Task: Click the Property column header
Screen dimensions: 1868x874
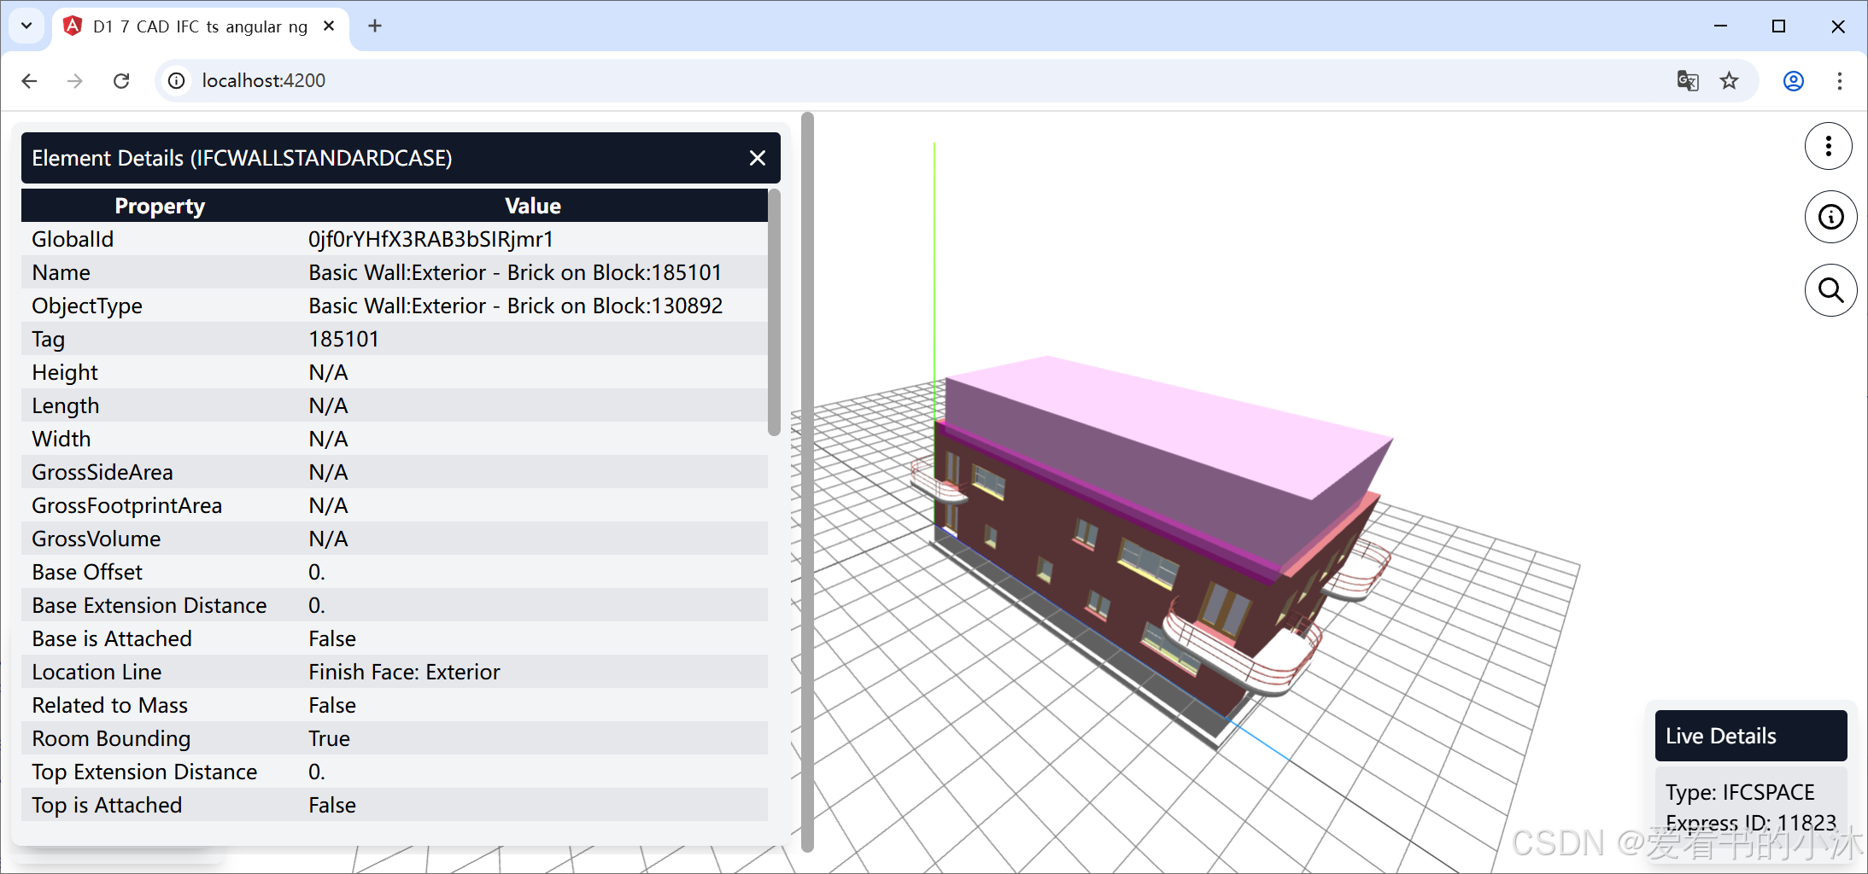Action: click(x=160, y=206)
